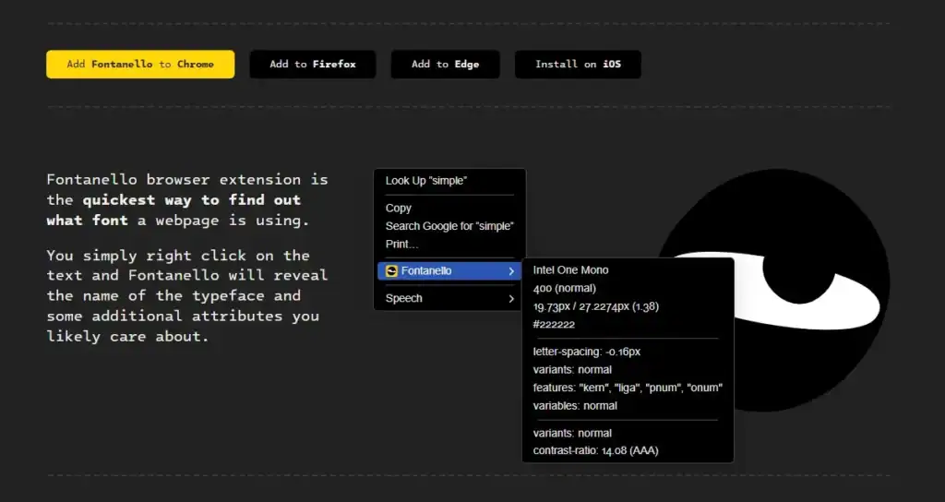This screenshot has width=945, height=502.
Task: Expand the Fontanello submenu arrow
Action: pos(511,271)
